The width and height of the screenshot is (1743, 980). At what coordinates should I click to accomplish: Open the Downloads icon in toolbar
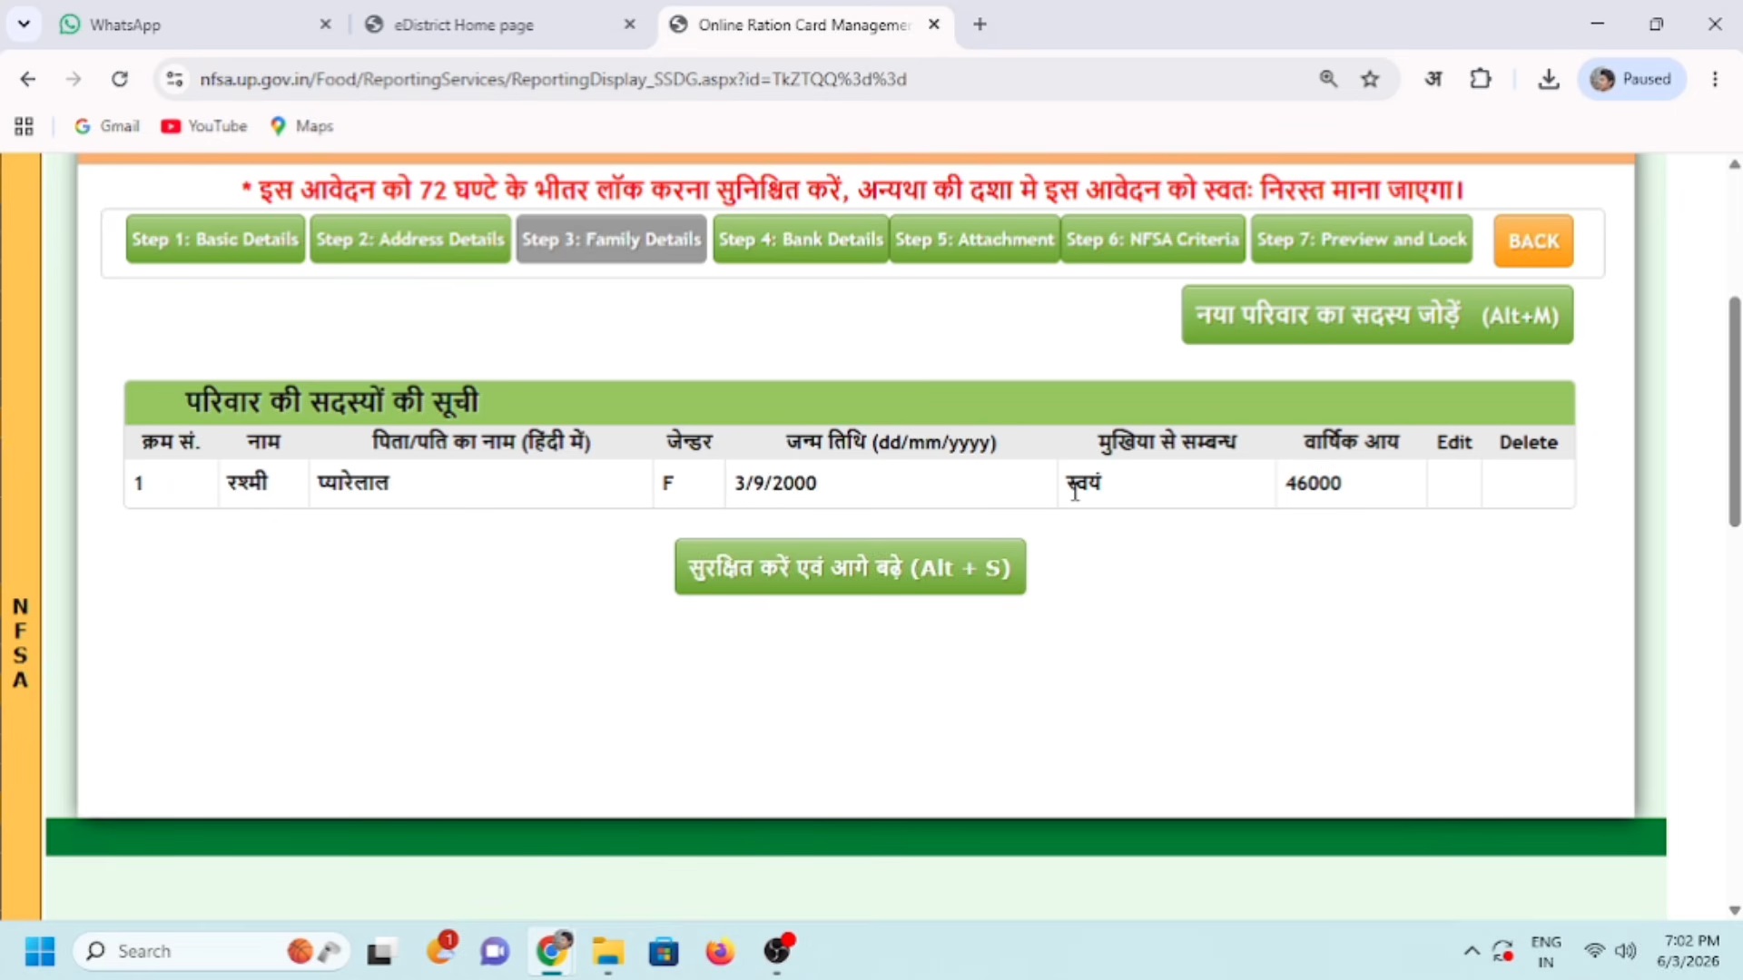(1549, 79)
